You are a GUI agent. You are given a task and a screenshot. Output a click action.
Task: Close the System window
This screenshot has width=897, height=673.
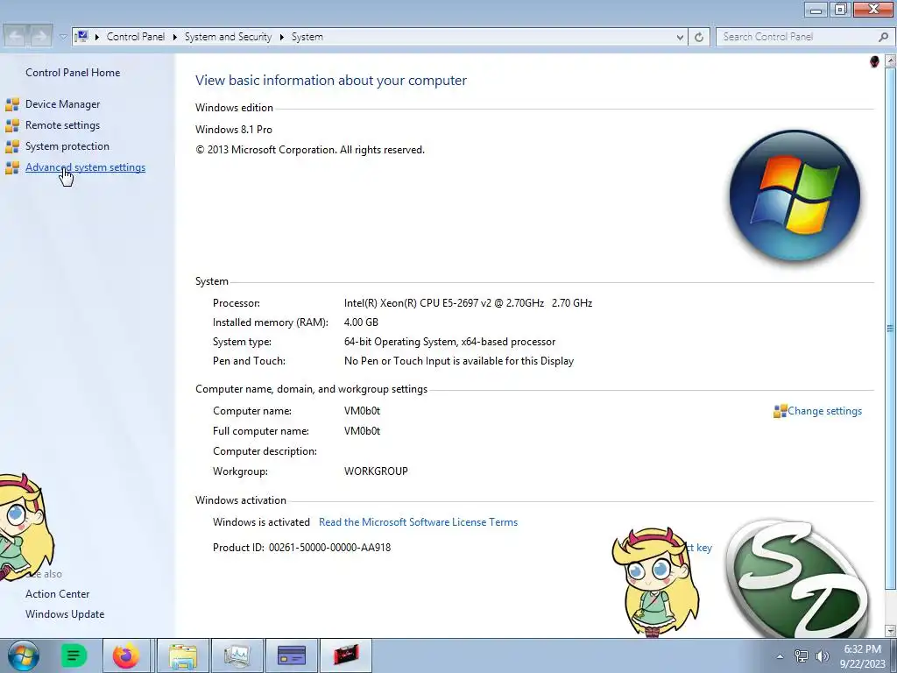(873, 9)
